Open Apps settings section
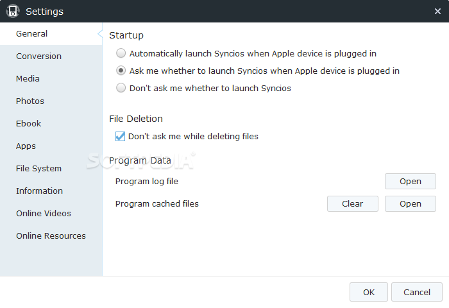The width and height of the screenshot is (449, 308). pyautogui.click(x=51, y=146)
